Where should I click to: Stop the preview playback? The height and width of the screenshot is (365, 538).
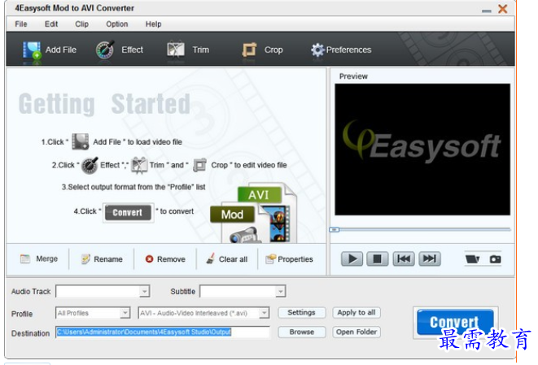(x=378, y=259)
